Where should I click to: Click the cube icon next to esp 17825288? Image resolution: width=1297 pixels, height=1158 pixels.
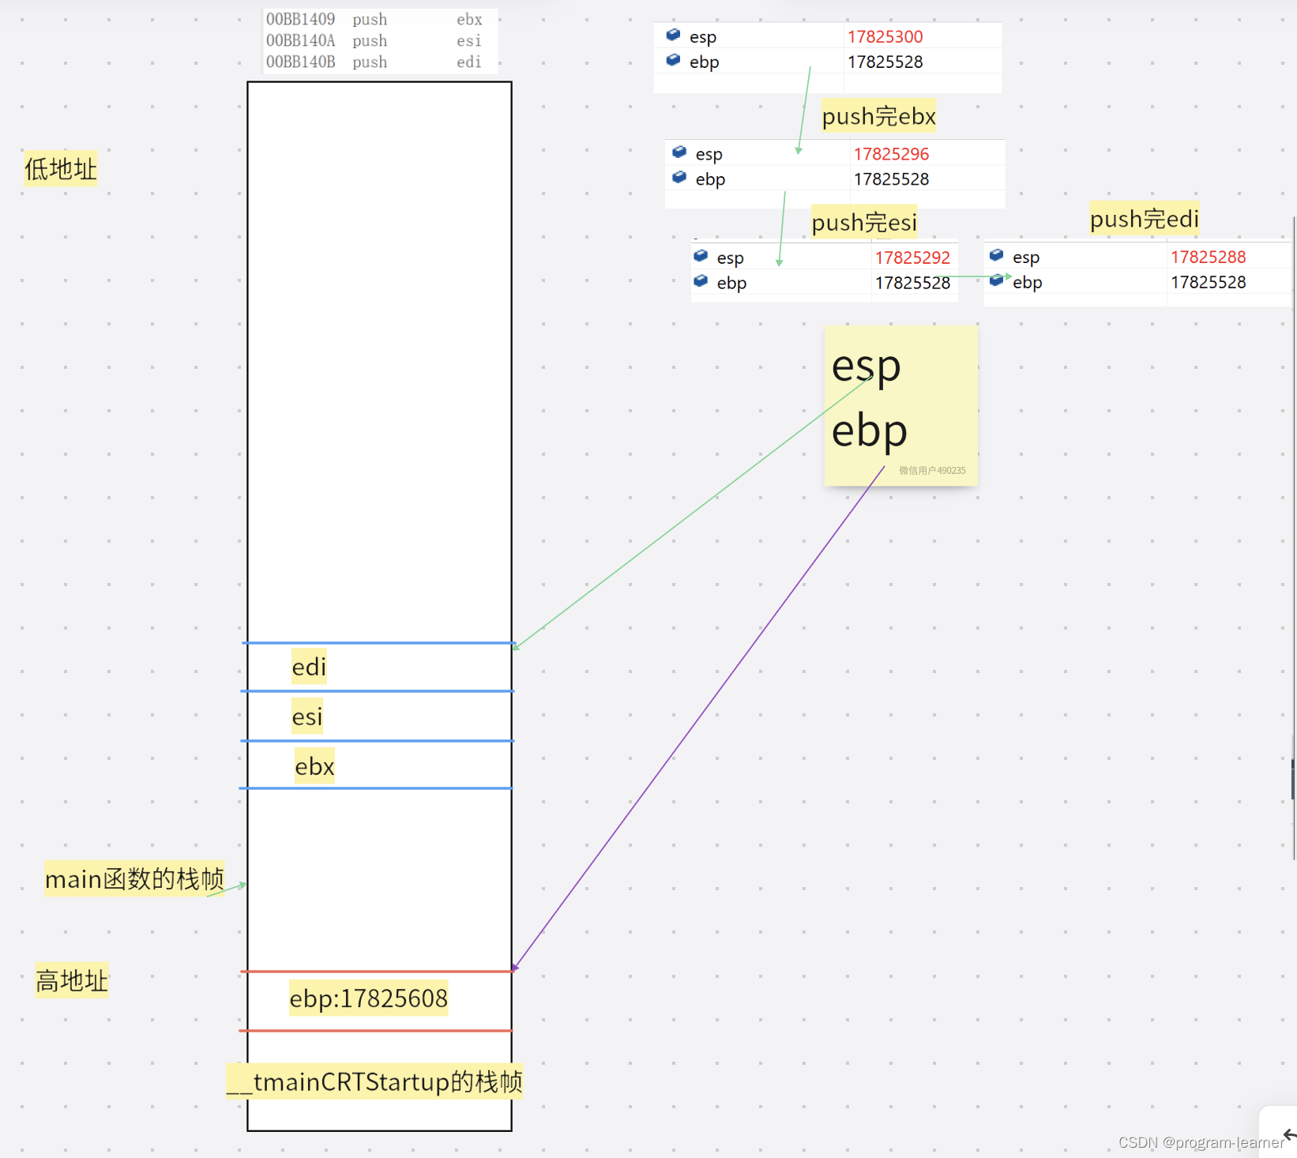pos(997,255)
